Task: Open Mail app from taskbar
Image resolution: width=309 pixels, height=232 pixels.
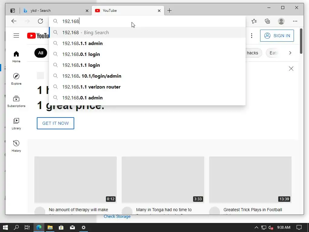Action: [72, 227]
